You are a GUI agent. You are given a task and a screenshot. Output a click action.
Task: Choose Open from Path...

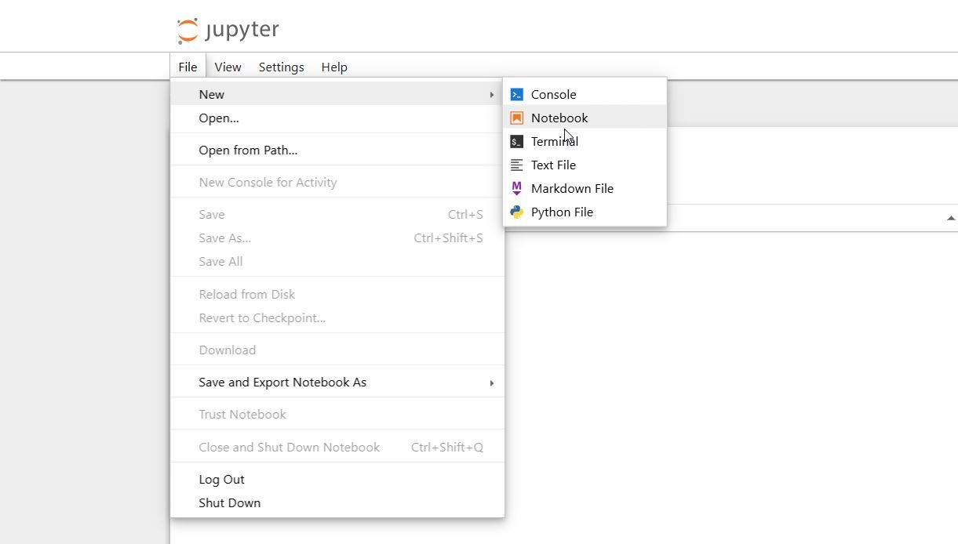pyautogui.click(x=248, y=150)
